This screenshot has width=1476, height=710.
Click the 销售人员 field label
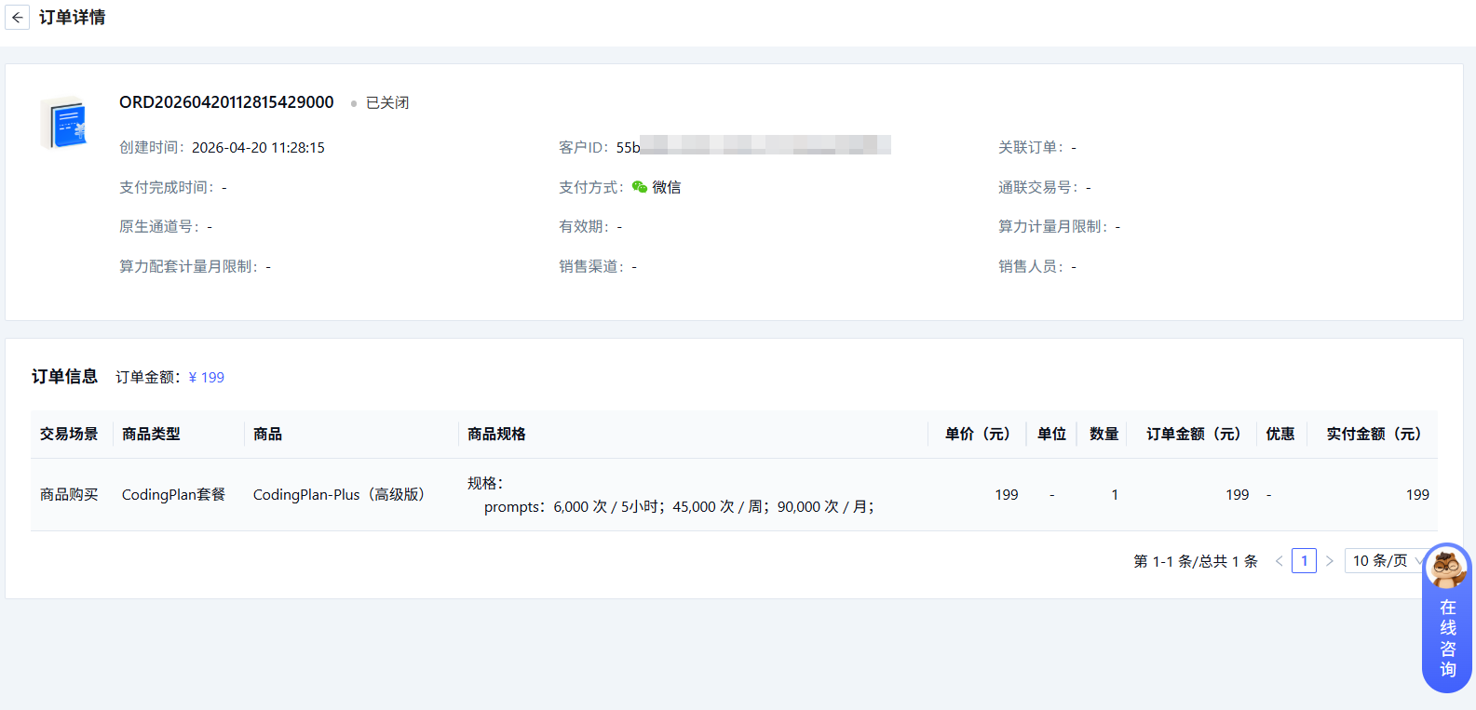(x=1031, y=266)
